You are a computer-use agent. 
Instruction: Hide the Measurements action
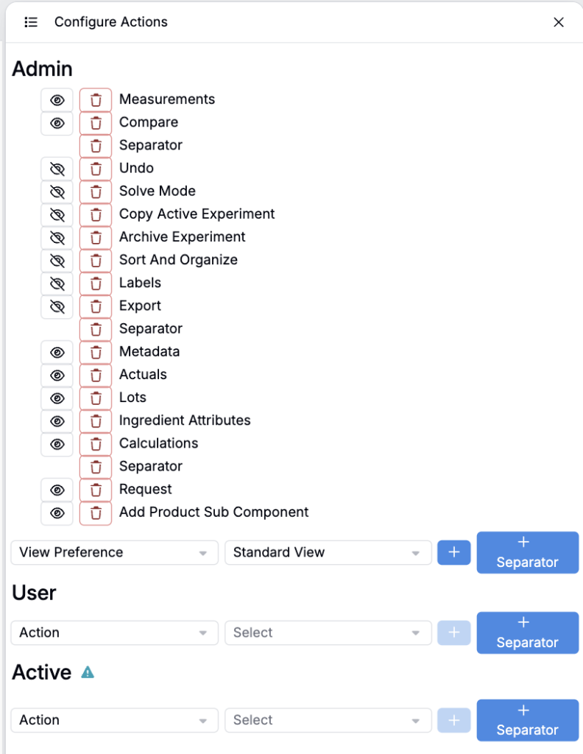coord(57,99)
